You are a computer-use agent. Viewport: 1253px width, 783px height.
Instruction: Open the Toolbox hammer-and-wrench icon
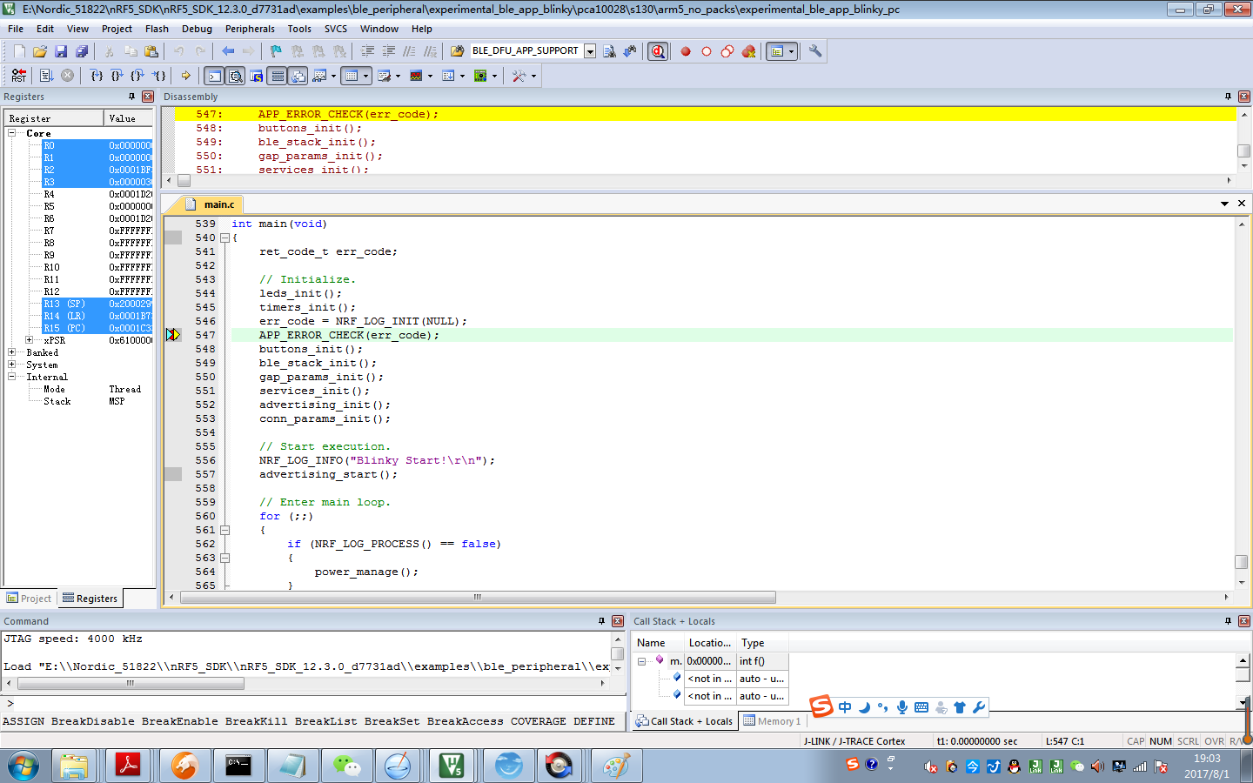coord(519,76)
